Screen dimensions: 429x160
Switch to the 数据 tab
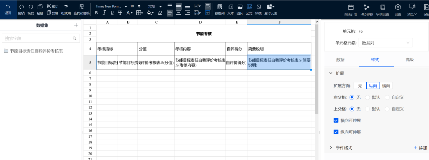(340, 59)
